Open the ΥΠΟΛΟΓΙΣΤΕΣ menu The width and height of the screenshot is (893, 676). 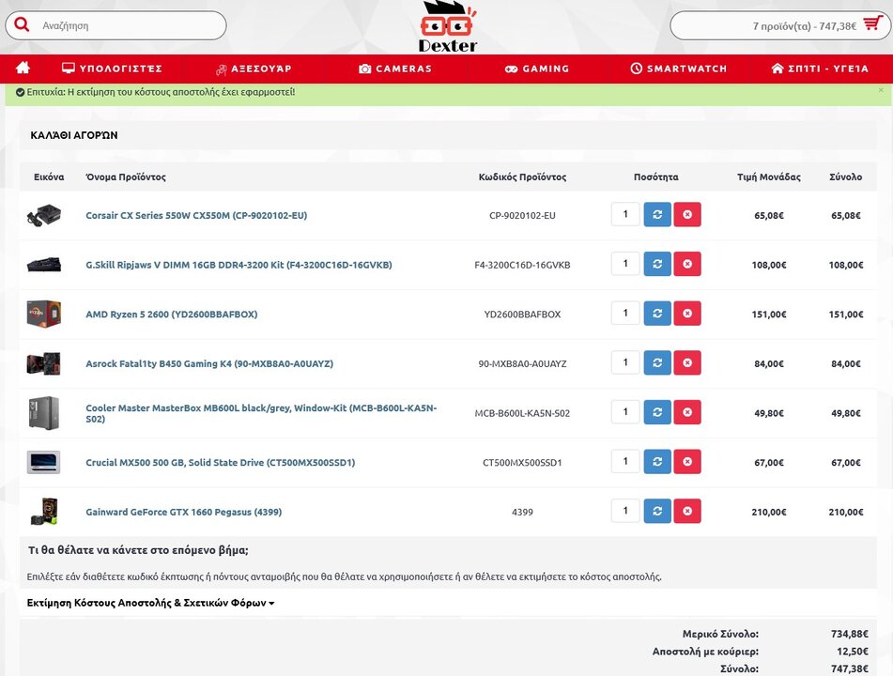[112, 69]
